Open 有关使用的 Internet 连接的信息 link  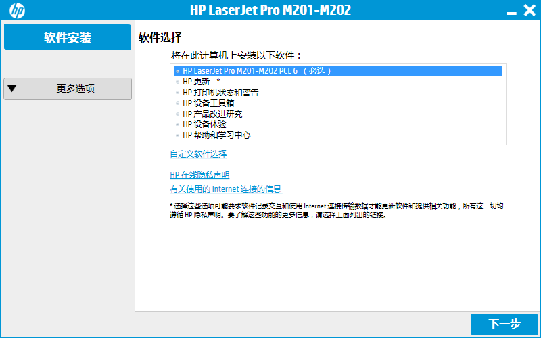[226, 189]
